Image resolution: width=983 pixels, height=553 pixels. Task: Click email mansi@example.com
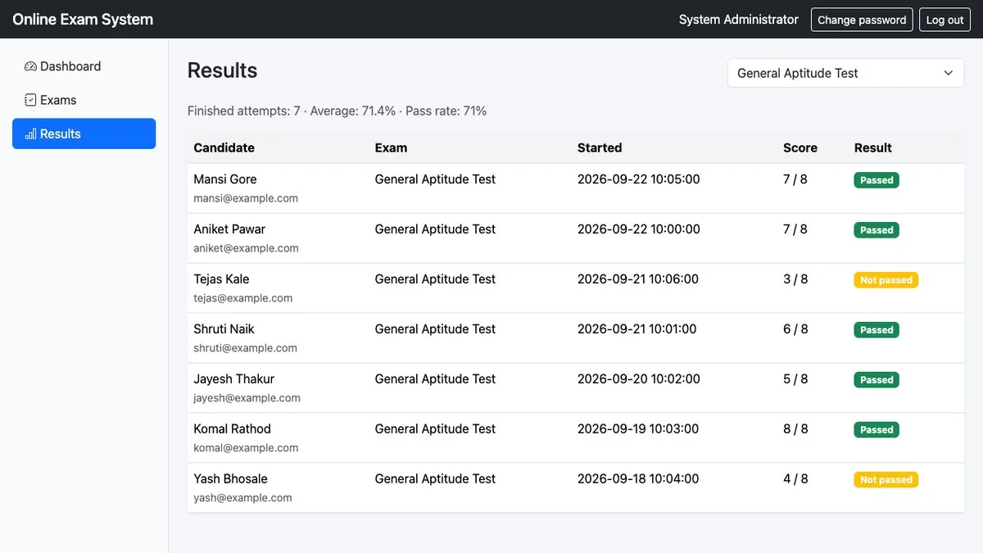(246, 198)
